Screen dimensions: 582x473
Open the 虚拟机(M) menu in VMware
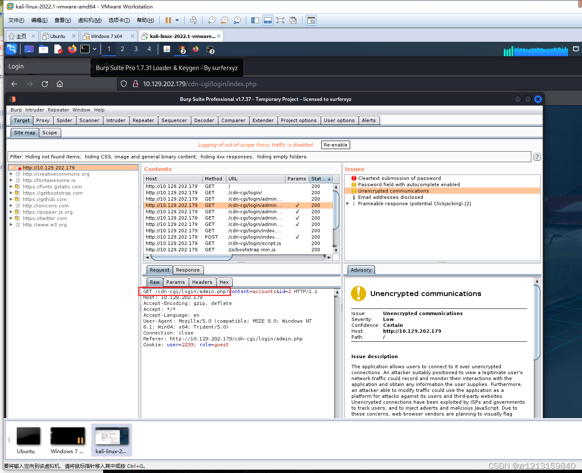(90, 20)
